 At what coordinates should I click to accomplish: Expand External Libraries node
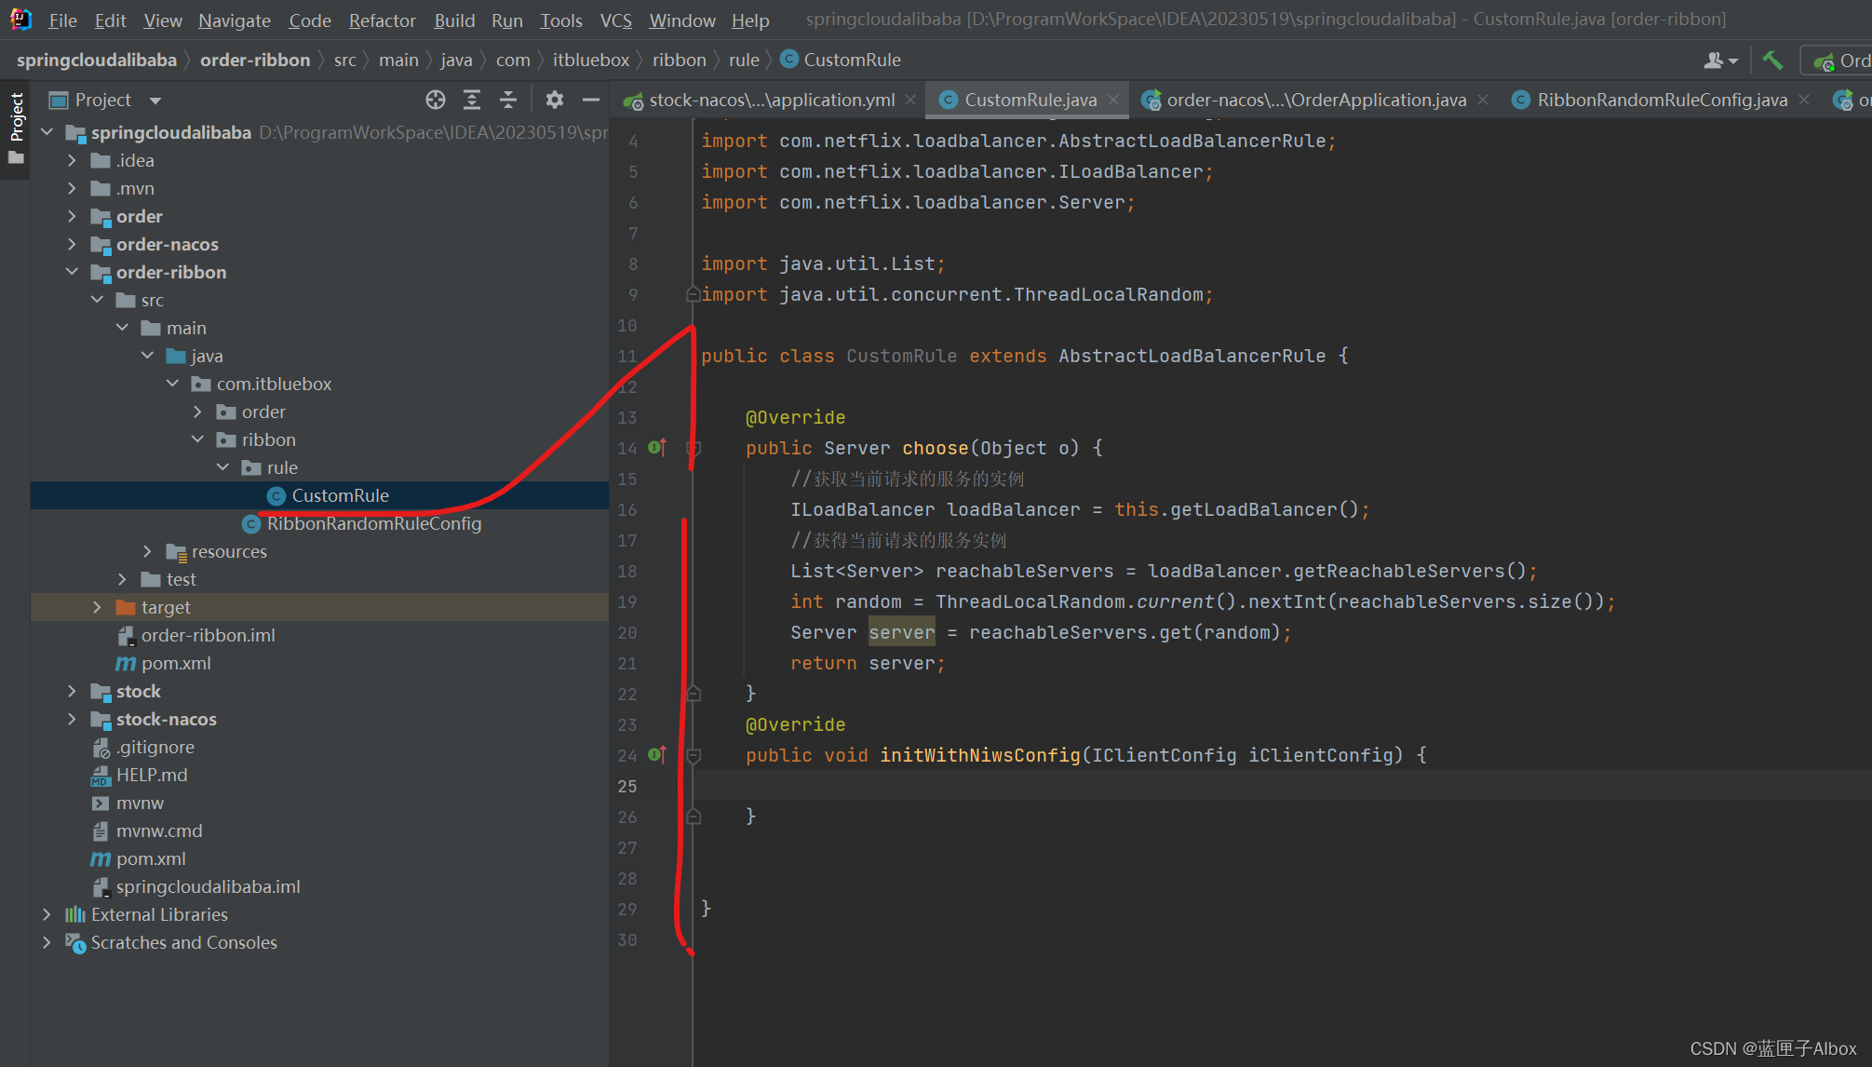coord(47,914)
